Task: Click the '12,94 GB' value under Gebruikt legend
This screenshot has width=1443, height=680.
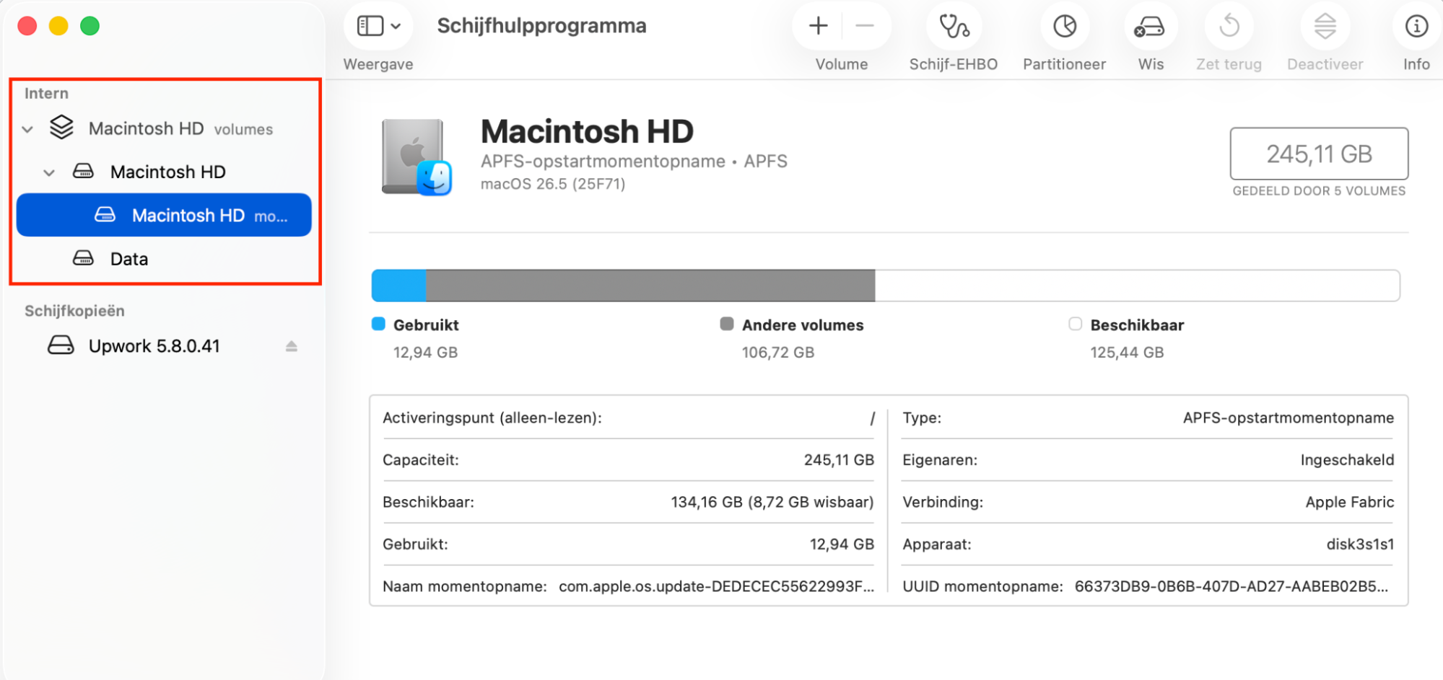Action: coord(425,353)
